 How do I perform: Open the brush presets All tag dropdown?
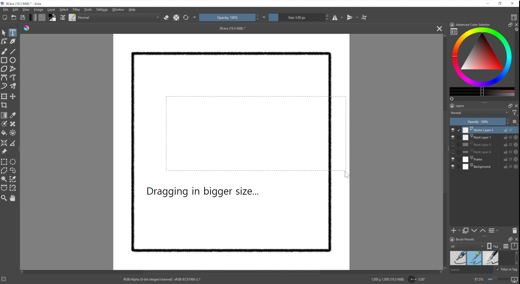click(467, 246)
